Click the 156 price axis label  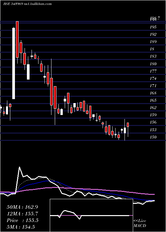[x=153, y=122]
